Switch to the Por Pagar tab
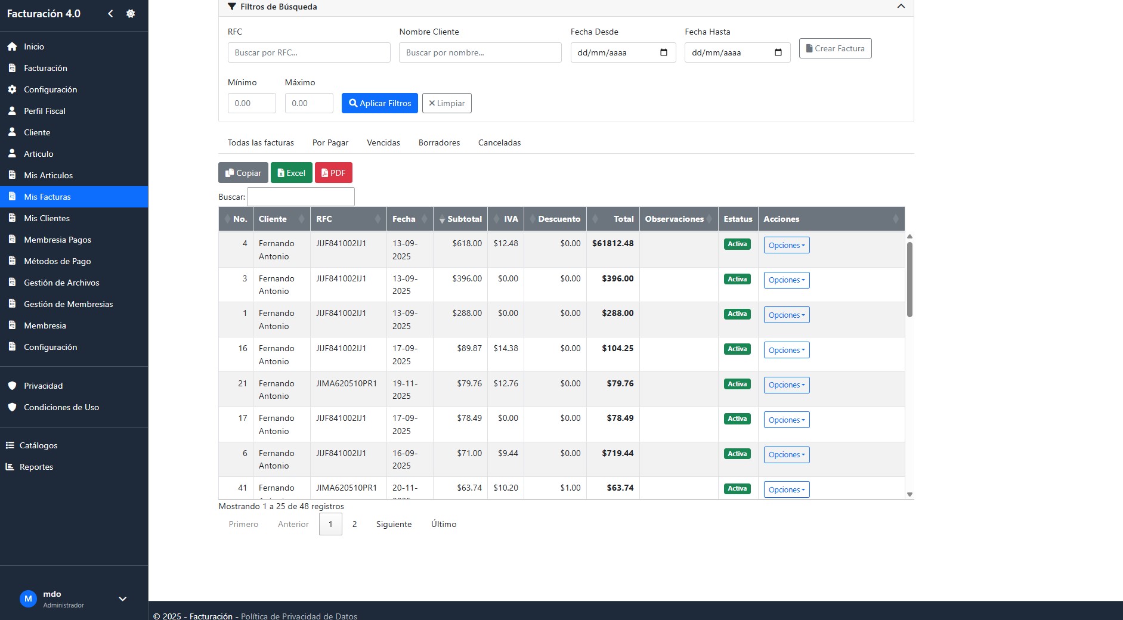This screenshot has width=1123, height=620. point(330,142)
